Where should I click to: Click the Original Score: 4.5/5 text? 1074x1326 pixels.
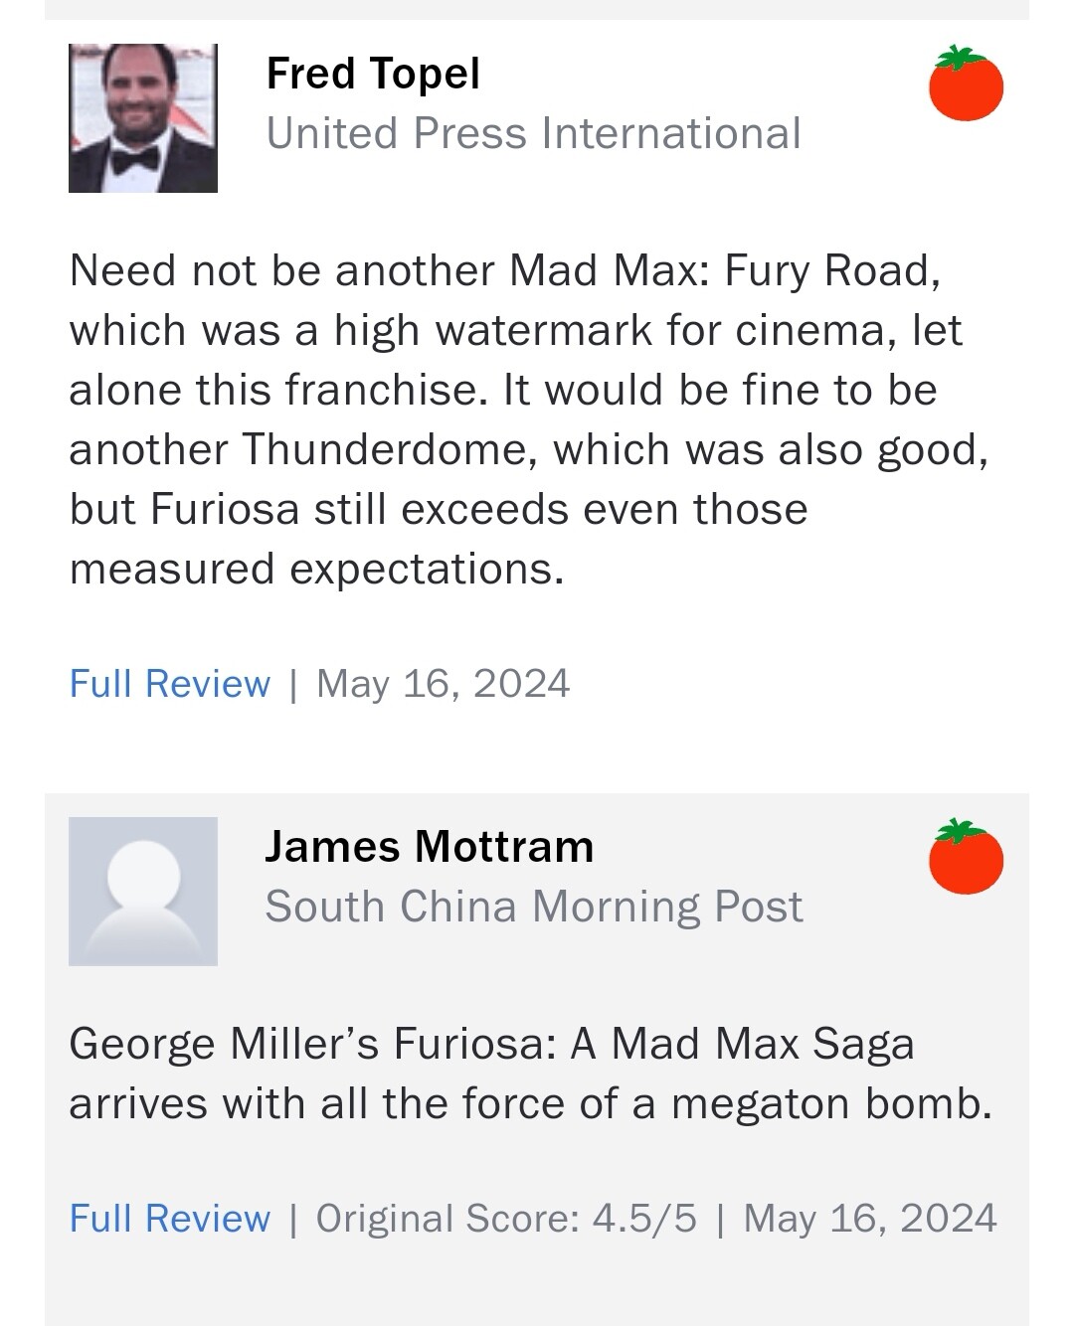click(x=506, y=1219)
